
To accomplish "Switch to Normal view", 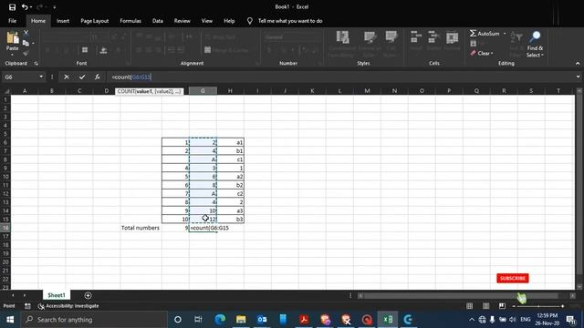I will (x=469, y=306).
